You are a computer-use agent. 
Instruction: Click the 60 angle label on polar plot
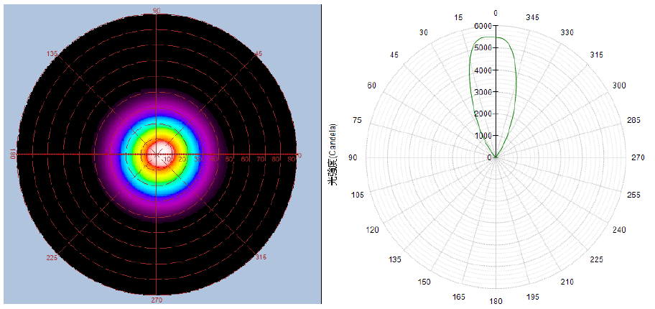(371, 86)
